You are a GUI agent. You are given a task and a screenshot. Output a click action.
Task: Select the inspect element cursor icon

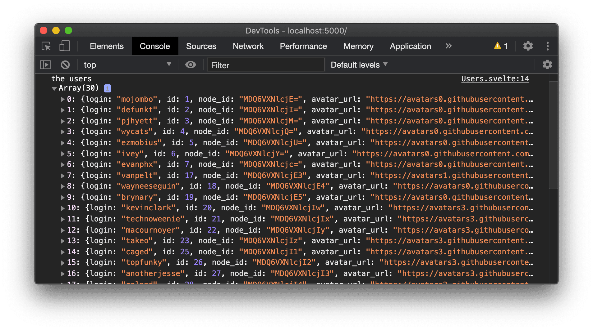(x=46, y=46)
